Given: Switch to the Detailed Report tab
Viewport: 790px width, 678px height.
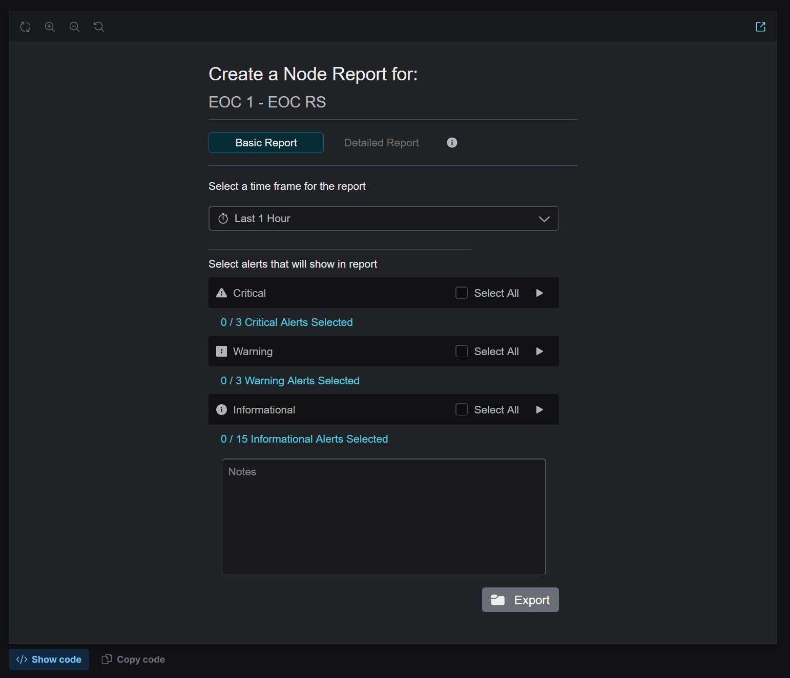Looking at the screenshot, I should (381, 143).
